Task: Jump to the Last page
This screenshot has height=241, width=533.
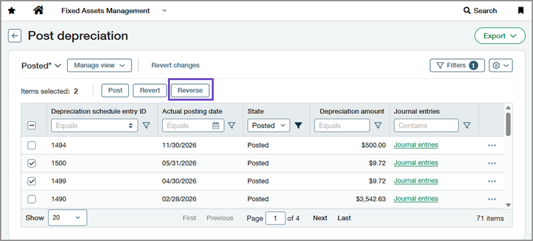Action: coord(344,218)
